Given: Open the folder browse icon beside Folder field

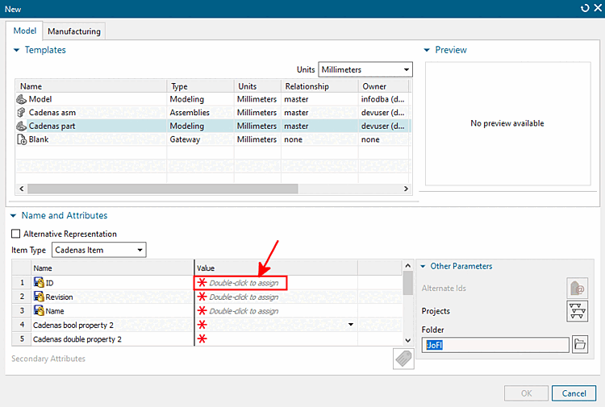Looking at the screenshot, I should (579, 344).
